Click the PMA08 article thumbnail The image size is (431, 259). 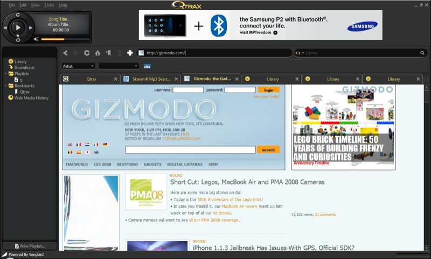[146, 192]
